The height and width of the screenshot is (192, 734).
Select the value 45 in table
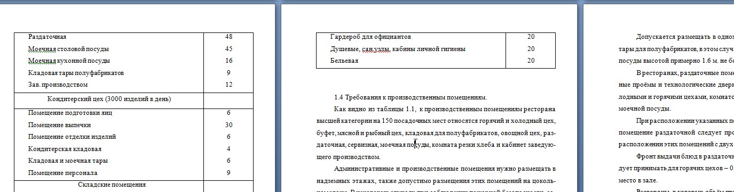229,49
